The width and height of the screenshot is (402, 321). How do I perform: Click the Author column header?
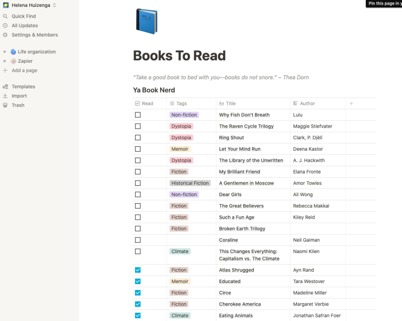click(x=307, y=104)
